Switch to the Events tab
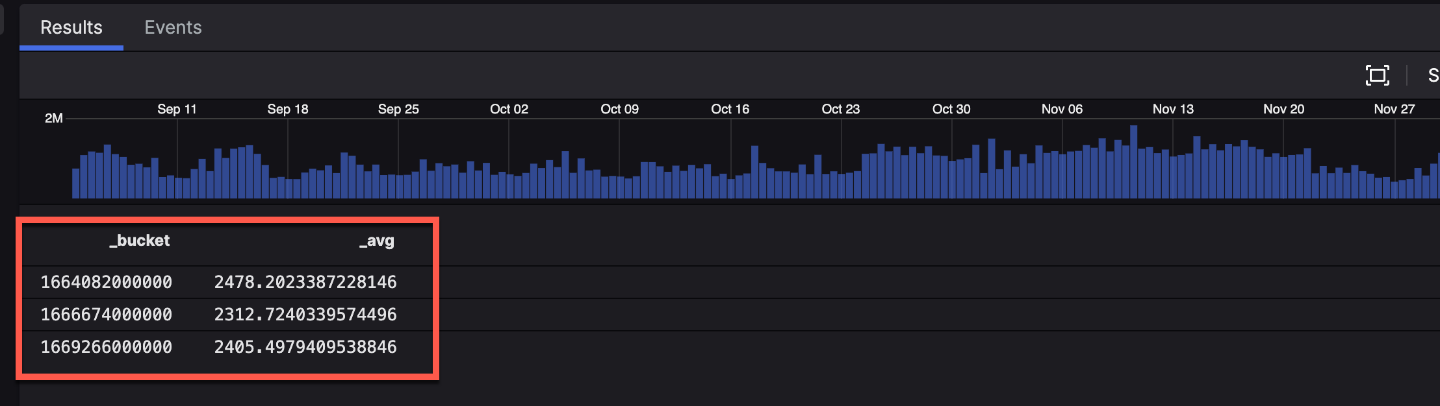The width and height of the screenshot is (1440, 406). tap(173, 27)
